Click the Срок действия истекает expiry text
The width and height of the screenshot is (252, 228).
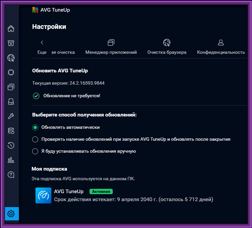134,199
